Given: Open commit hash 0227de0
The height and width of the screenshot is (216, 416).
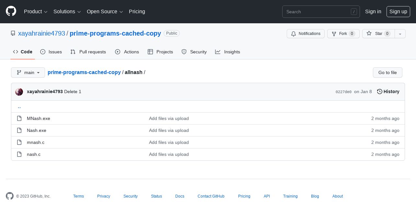Looking at the screenshot, I should point(343,92).
